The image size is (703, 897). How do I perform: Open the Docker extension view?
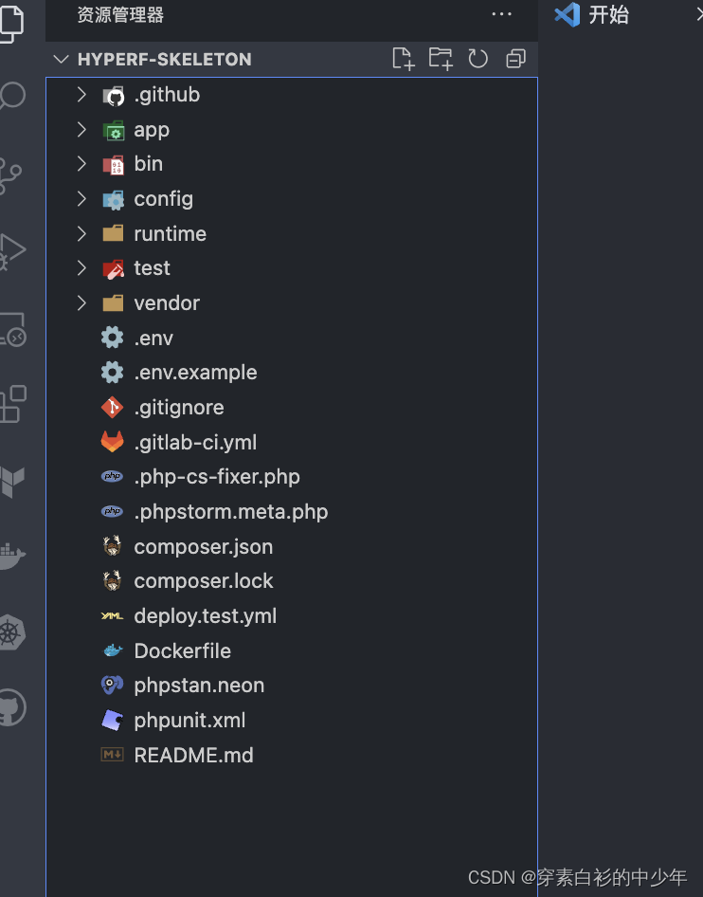click(x=13, y=555)
